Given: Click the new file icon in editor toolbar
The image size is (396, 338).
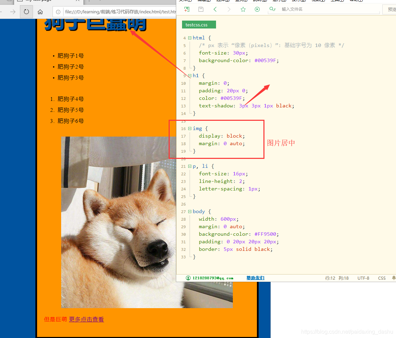Looking at the screenshot, I should [186, 9].
